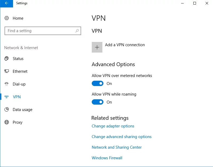Screen dimensions: 213x167
Task: Click the Data usage pie icon
Action: (7, 110)
